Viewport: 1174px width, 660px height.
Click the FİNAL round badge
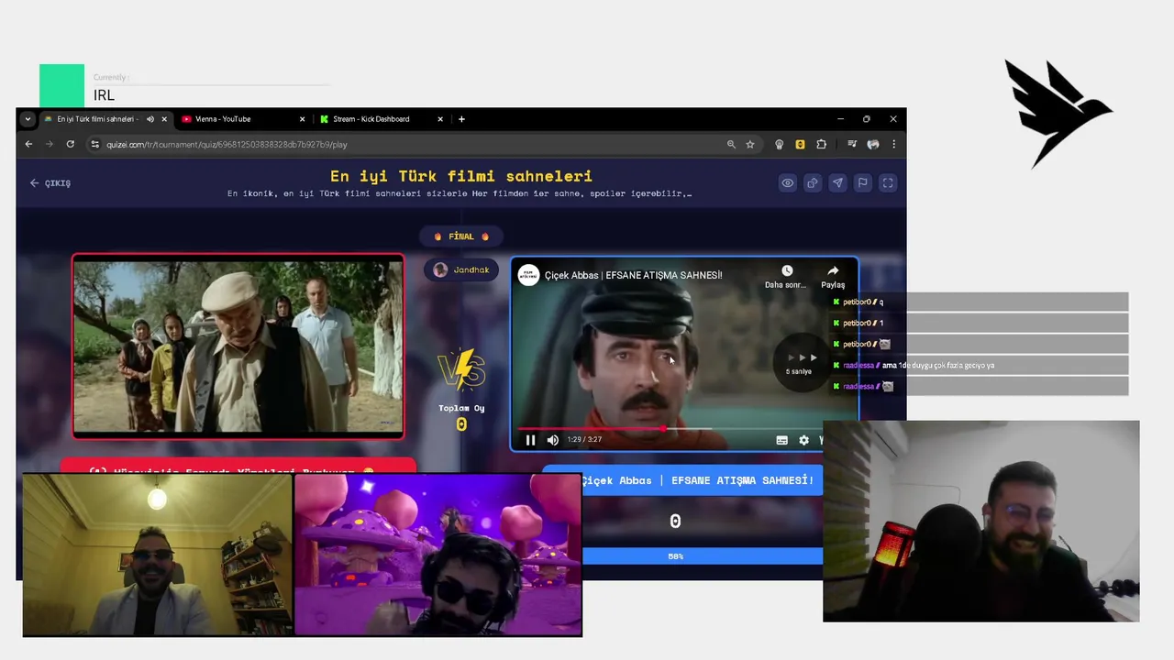(x=461, y=236)
